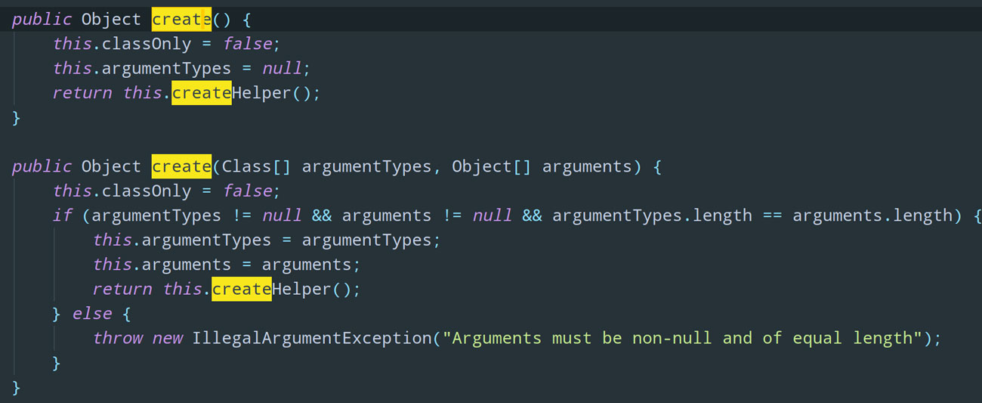Viewport: 982px width, 403px height.
Task: Click the IllegalArgumentException class name
Action: [312, 338]
